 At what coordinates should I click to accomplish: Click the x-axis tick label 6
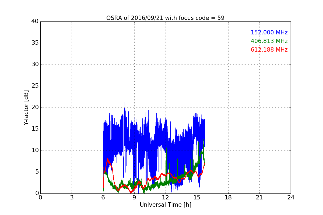pyautogui.click(x=103, y=198)
